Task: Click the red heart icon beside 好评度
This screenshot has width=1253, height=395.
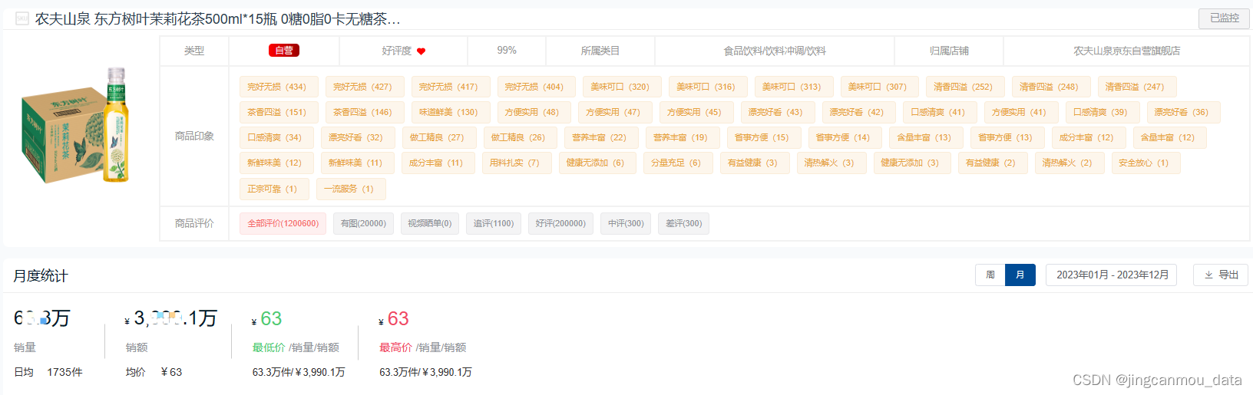Action: 421,51
